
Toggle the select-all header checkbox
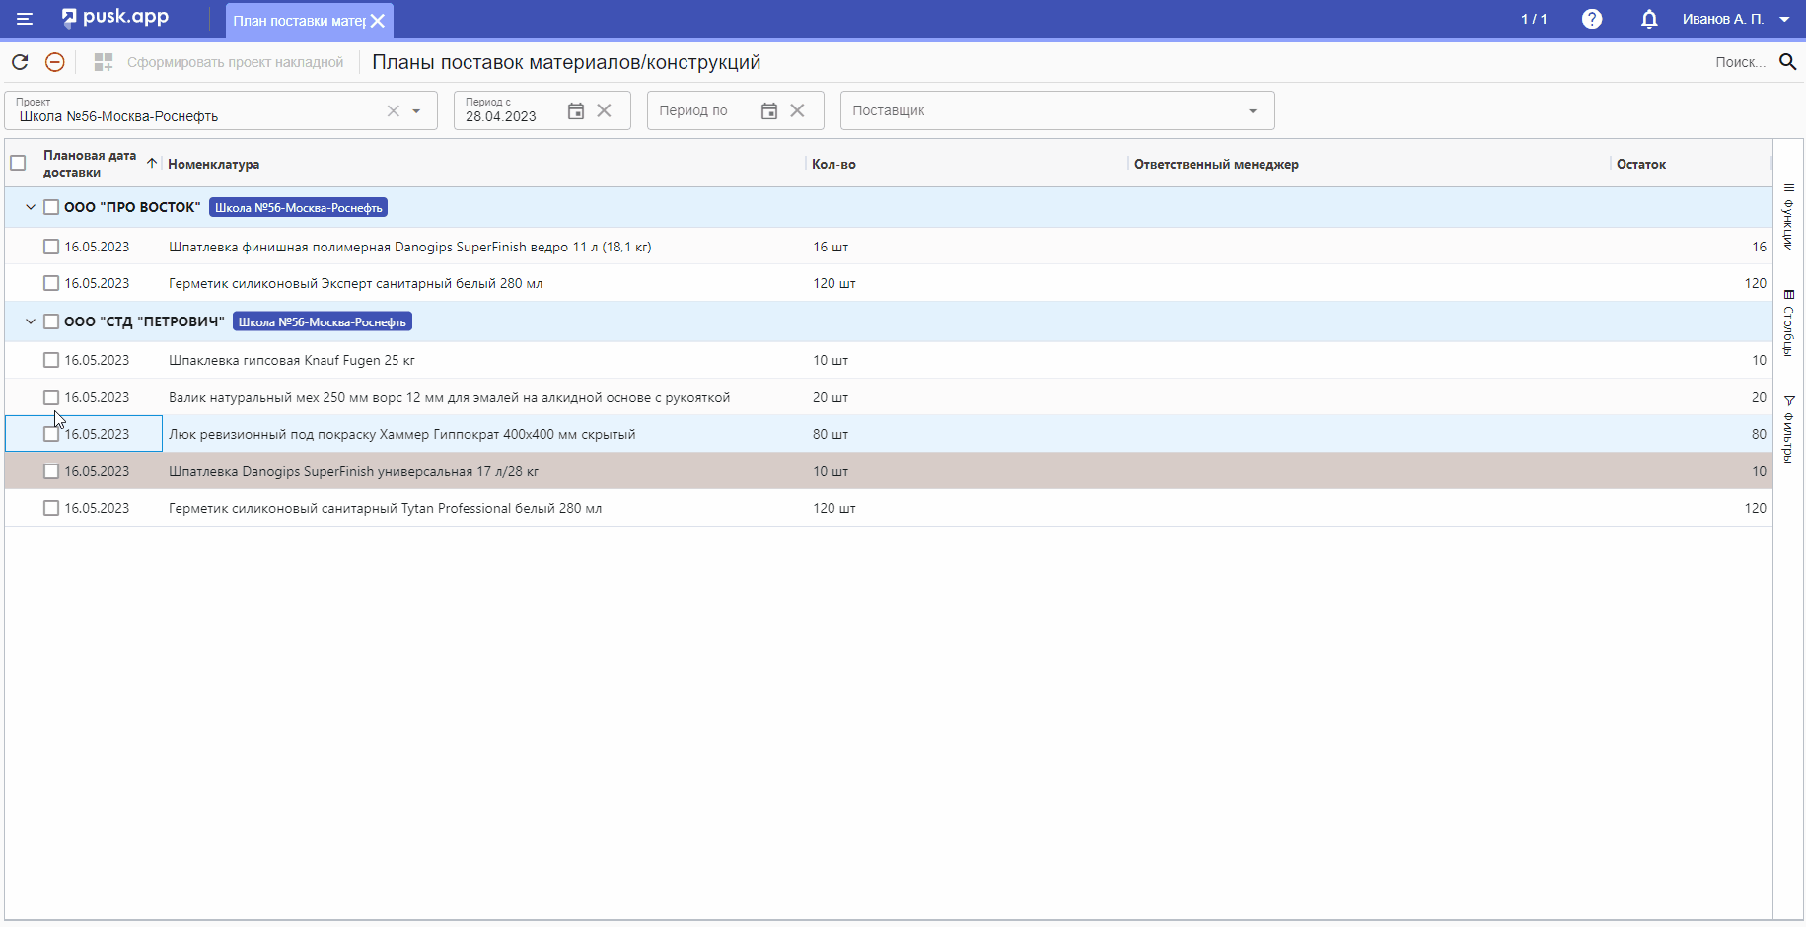(18, 163)
